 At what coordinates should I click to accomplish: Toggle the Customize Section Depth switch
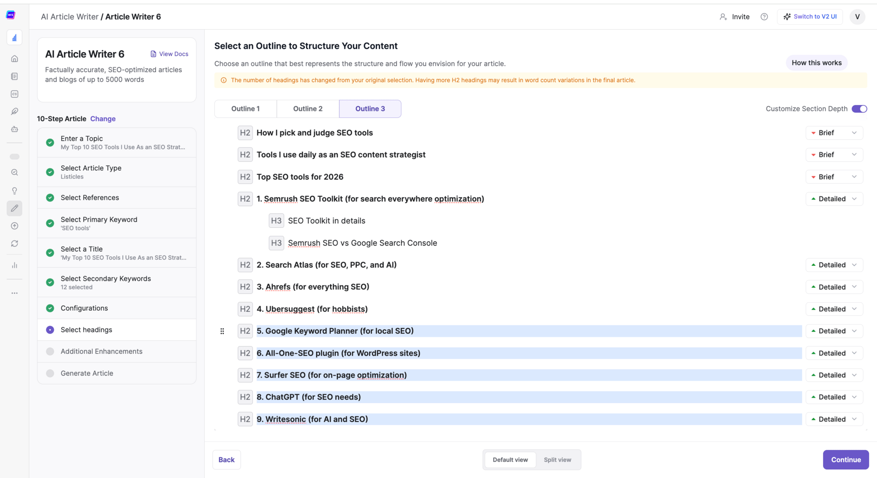(859, 109)
